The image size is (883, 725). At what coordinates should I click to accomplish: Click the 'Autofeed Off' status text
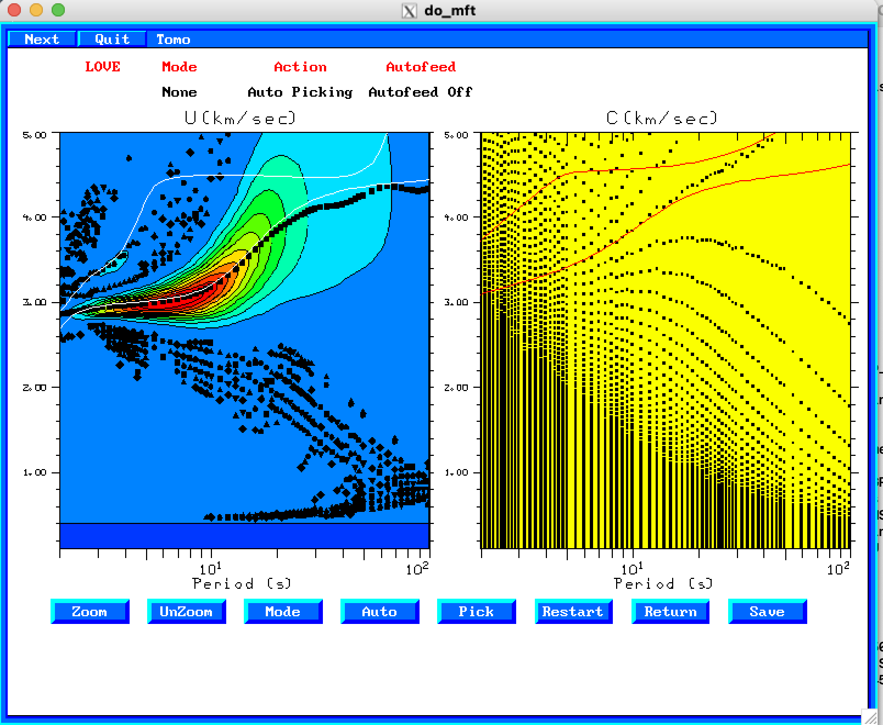[x=420, y=92]
